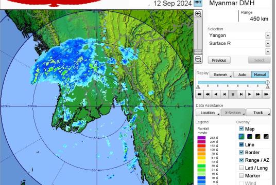Fast rewind the radar replay
This screenshot has height=185, width=276.
coord(208,95)
